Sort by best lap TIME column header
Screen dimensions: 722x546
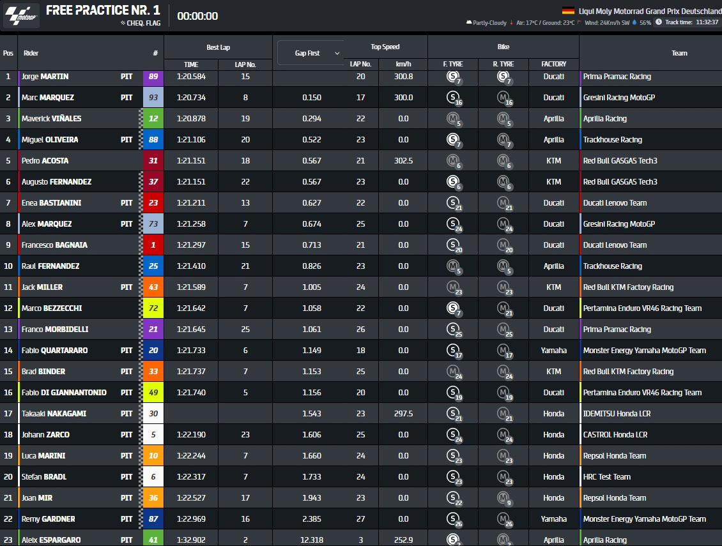(x=191, y=64)
